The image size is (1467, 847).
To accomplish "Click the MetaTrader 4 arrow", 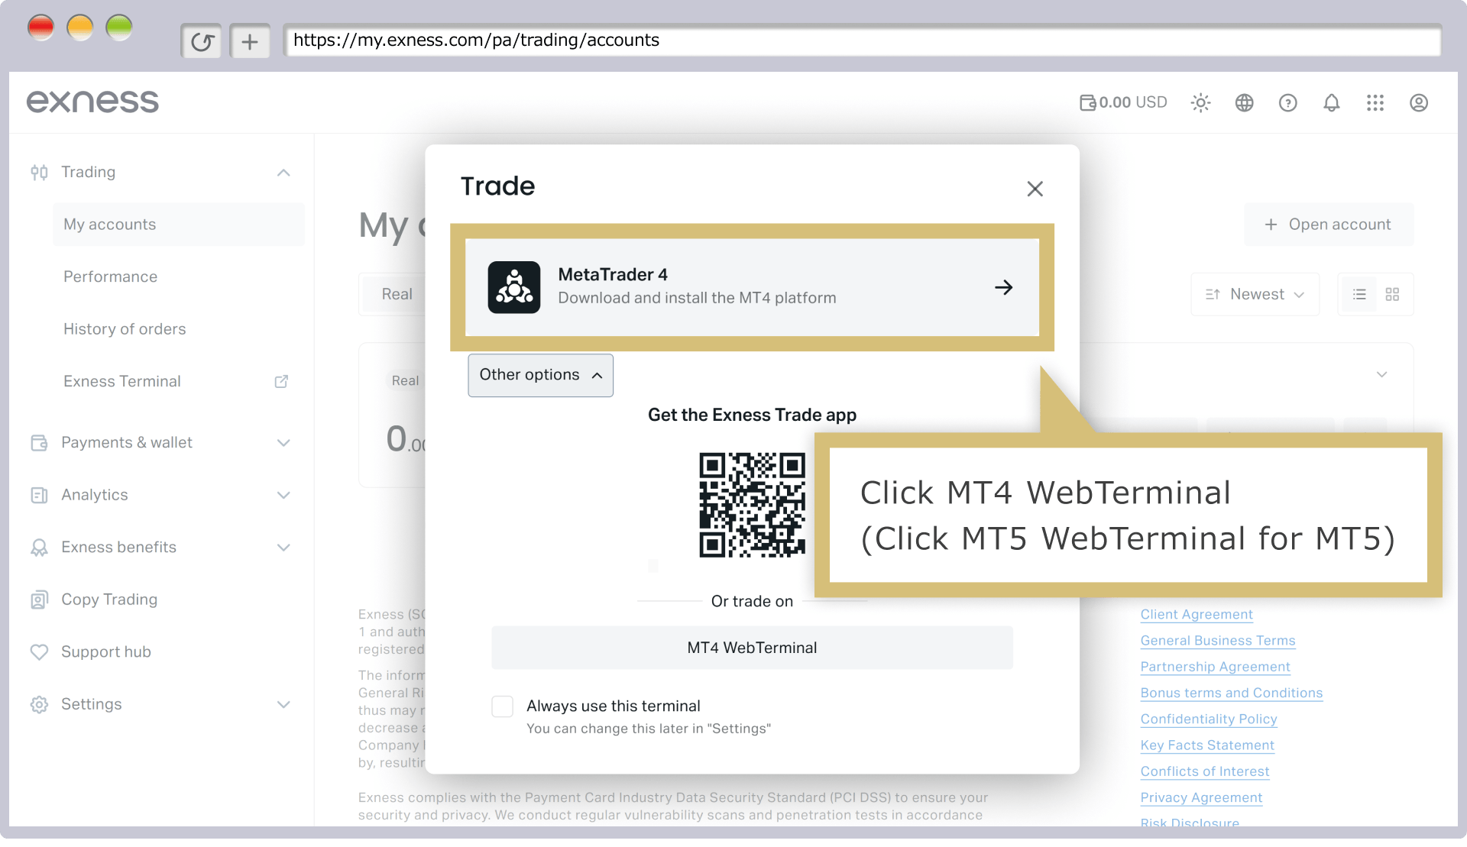I will [x=1003, y=287].
